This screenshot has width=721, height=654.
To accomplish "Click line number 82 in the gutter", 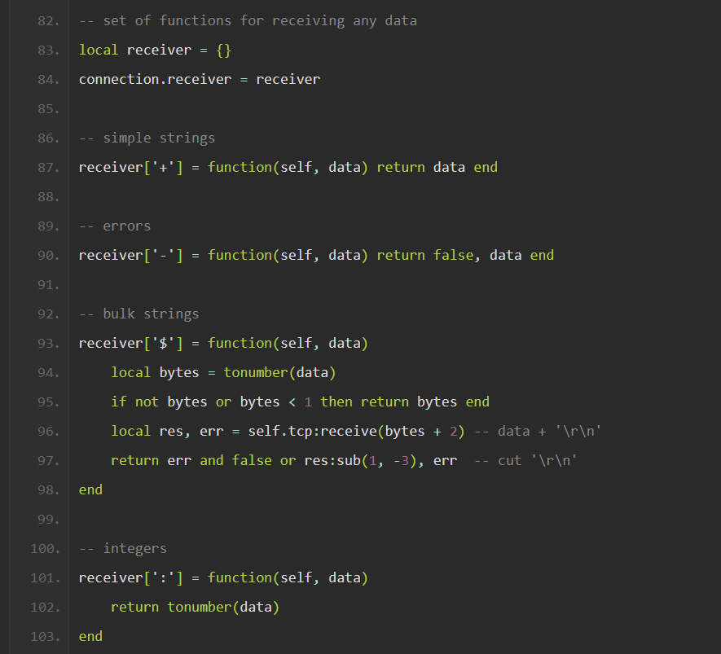I will coord(48,20).
